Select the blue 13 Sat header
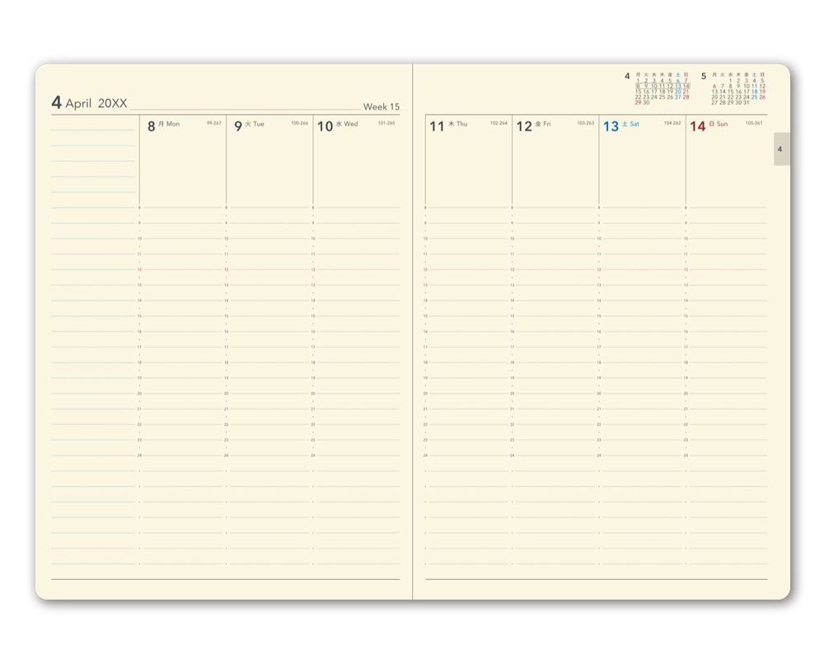Viewport: 824px width, 659px height. tap(621, 125)
